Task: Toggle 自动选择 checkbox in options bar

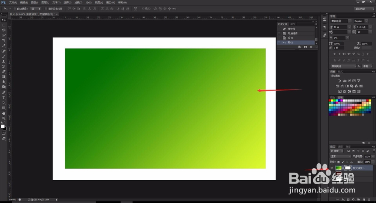Action: [15, 9]
